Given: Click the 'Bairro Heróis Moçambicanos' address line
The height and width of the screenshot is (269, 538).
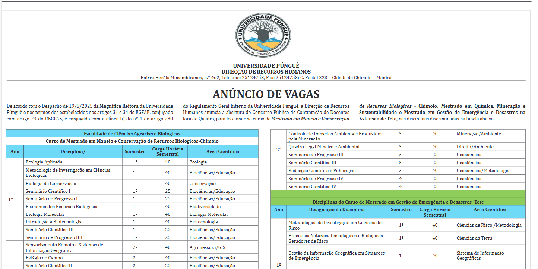Looking at the screenshot, I should pos(266,78).
